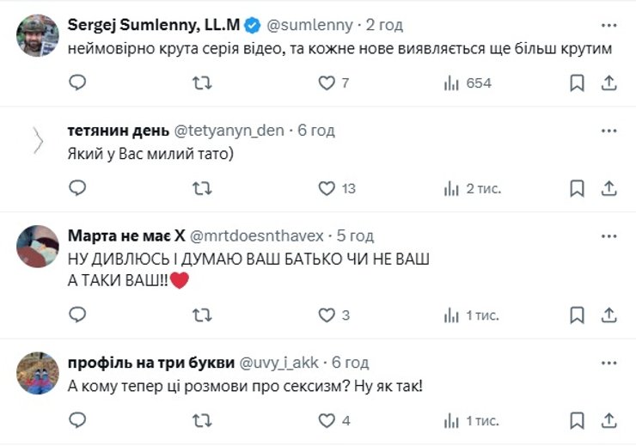Open the '6 год' timestamp on тетянин день's reply
The image size is (636, 446).
pyautogui.click(x=315, y=131)
